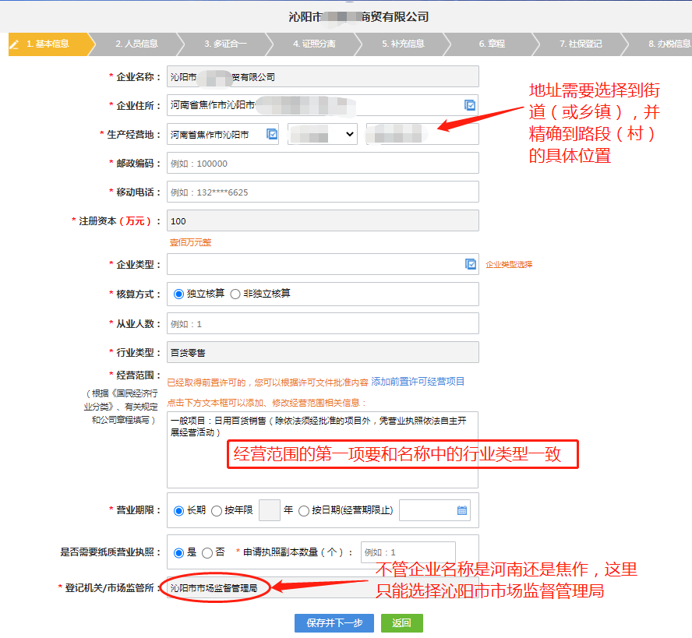Select 按日期(经营期限止) option
692x638 pixels.
[x=303, y=509]
